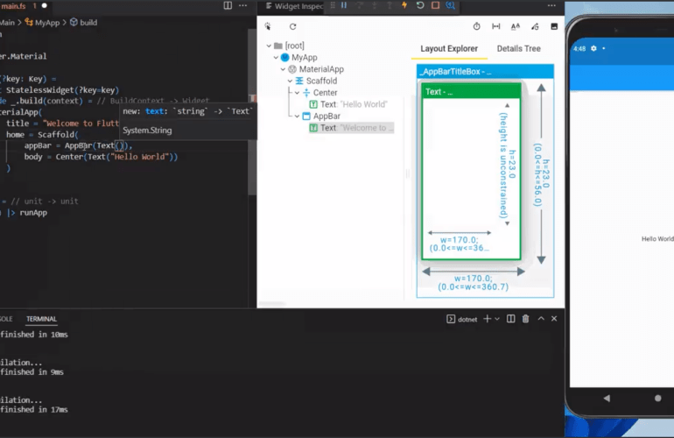The image size is (674, 438).
Task: Refresh the widget tree
Action: click(x=292, y=26)
